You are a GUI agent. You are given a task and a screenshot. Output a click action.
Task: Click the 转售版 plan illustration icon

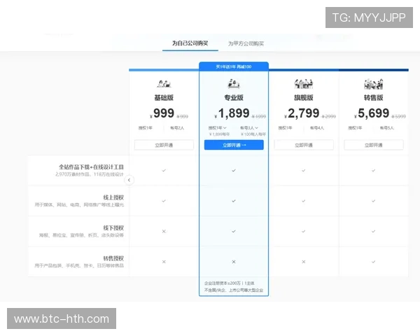tap(374, 83)
